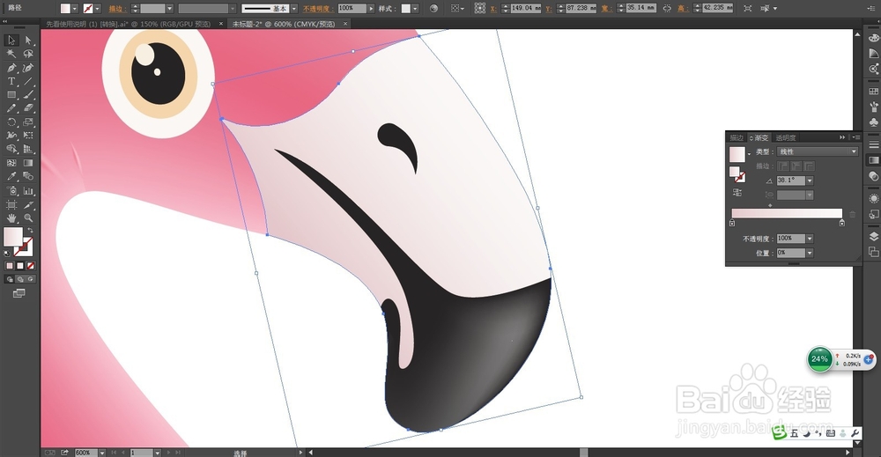Screen dimensions: 881x457
Task: Toggle constrain width and height proportions
Action: tap(667, 9)
